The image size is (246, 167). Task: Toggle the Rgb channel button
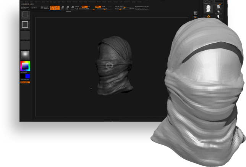click(x=83, y=6)
